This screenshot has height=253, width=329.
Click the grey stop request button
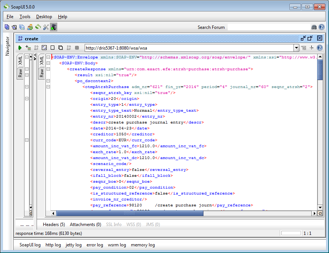coord(77,48)
